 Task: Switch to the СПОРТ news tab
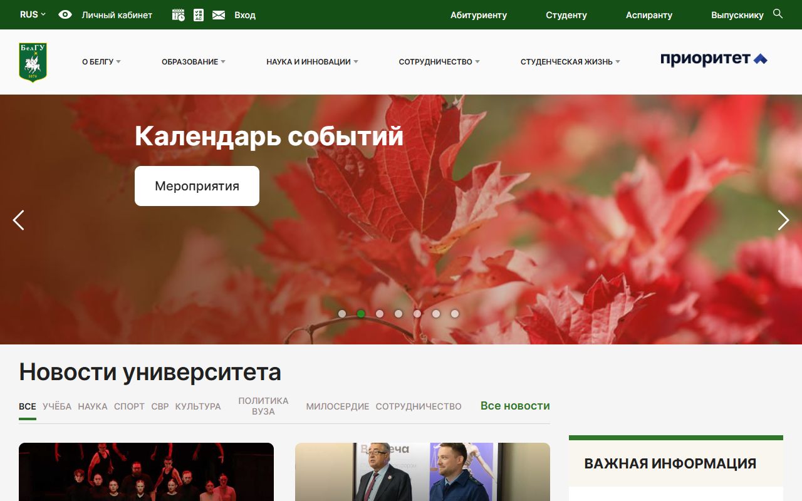click(x=129, y=406)
